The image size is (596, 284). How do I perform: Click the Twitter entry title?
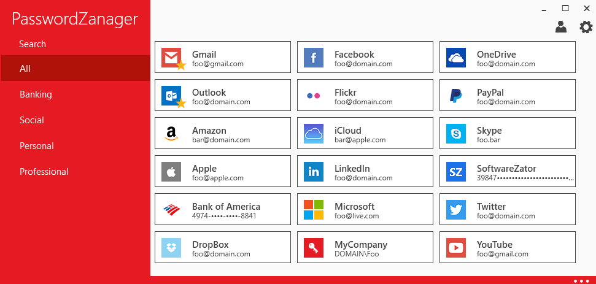[x=492, y=207]
